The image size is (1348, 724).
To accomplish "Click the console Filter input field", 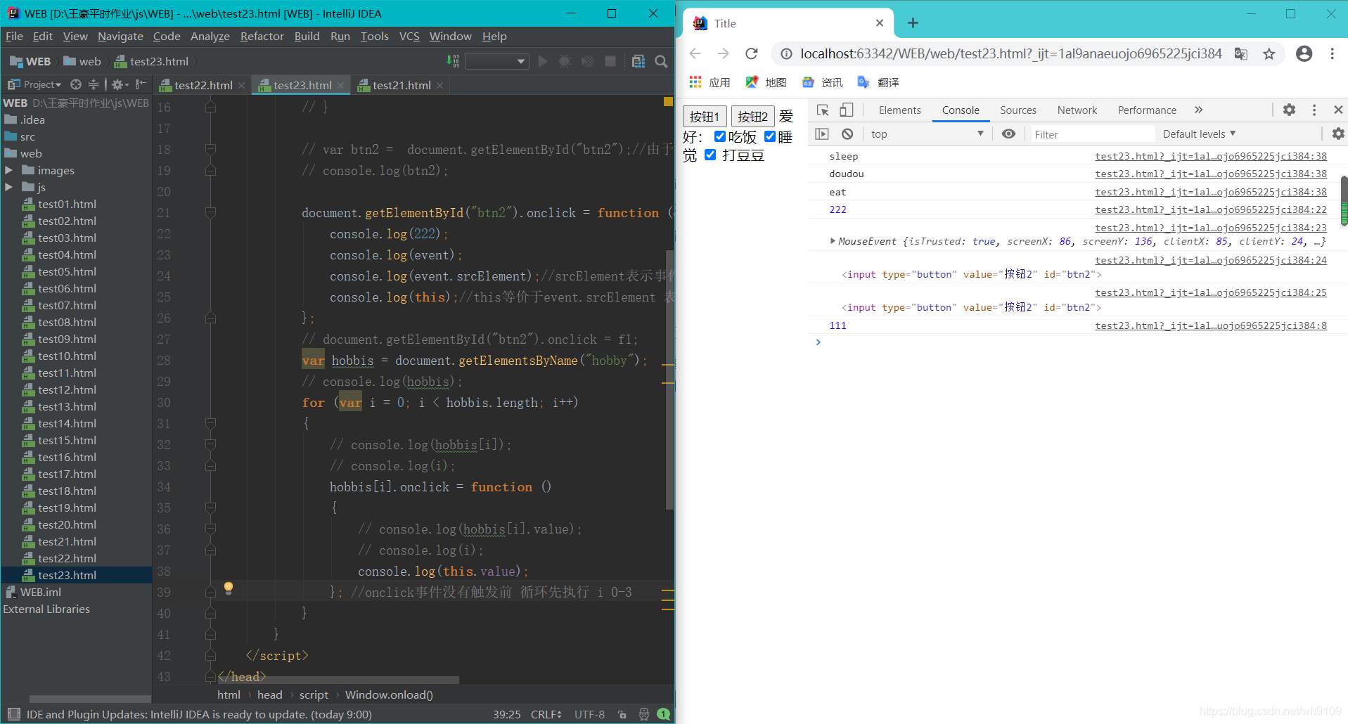I will [1093, 134].
